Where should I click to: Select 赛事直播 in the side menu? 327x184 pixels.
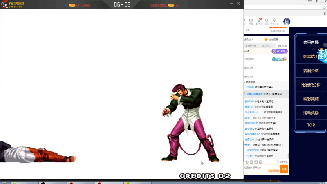311,43
